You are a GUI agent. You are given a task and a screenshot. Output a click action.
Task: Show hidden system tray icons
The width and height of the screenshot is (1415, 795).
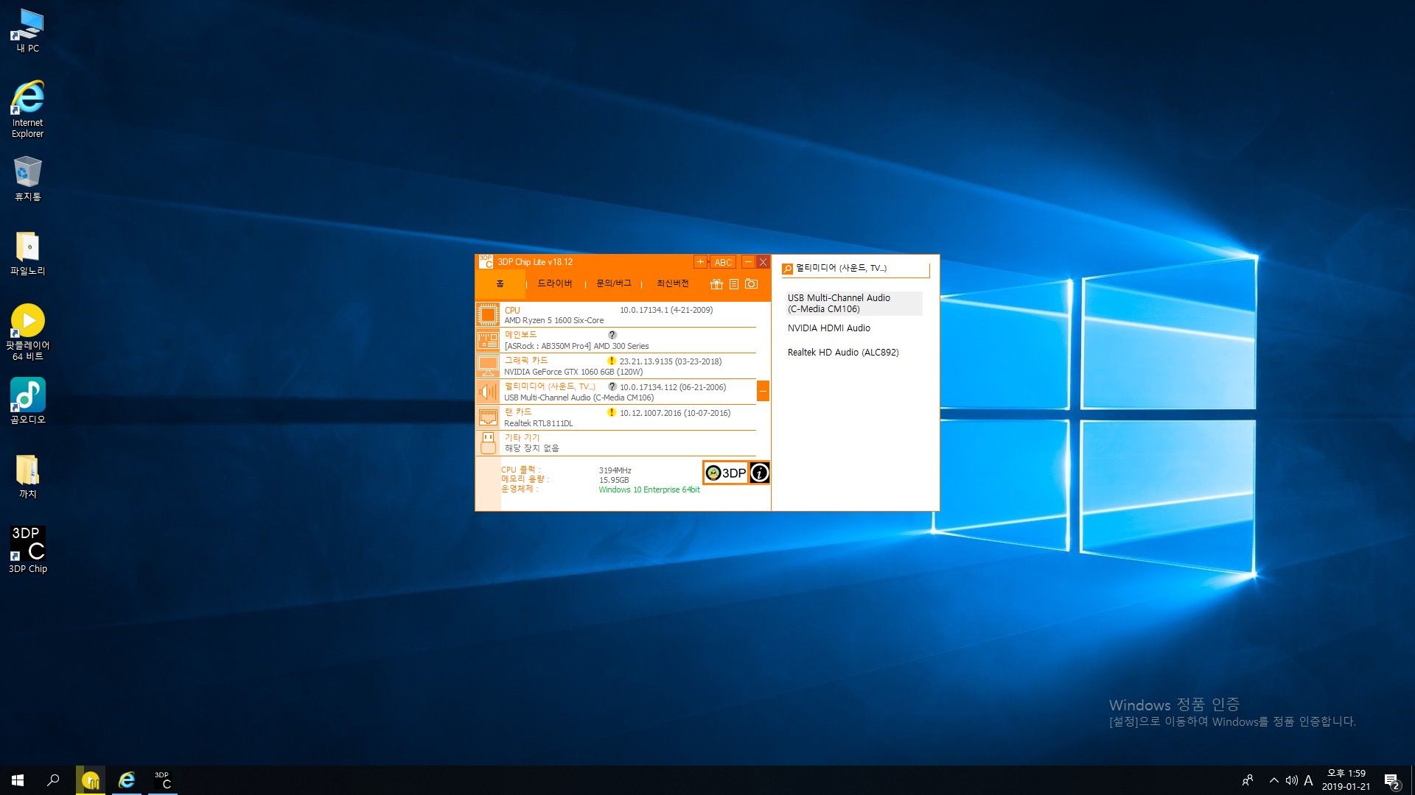(1273, 780)
